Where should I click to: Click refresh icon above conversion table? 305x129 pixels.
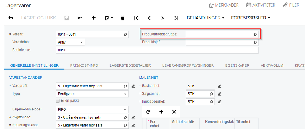click(148, 112)
